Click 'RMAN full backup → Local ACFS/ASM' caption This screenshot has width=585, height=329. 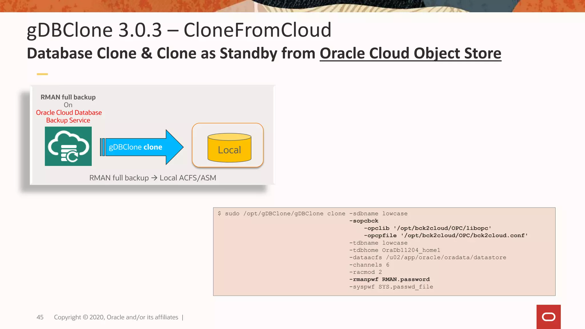[x=153, y=178]
